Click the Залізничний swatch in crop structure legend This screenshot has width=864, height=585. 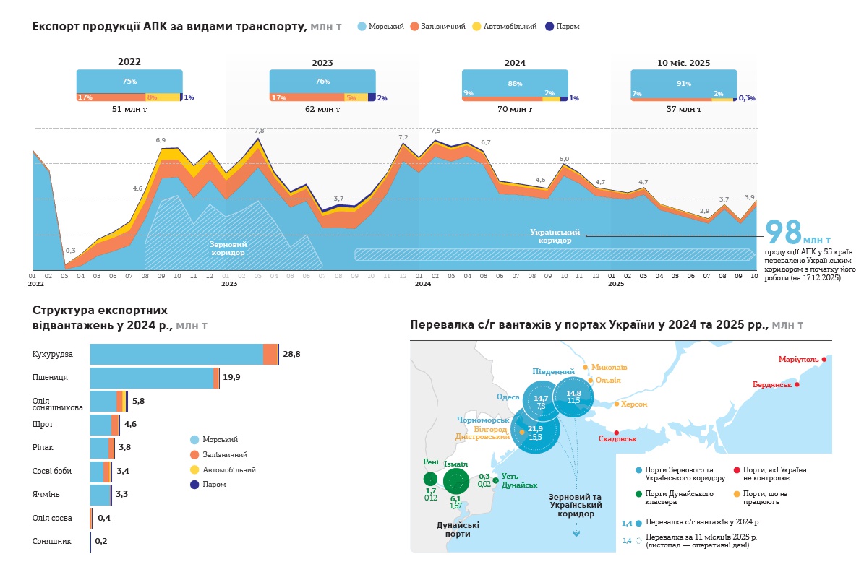[194, 455]
